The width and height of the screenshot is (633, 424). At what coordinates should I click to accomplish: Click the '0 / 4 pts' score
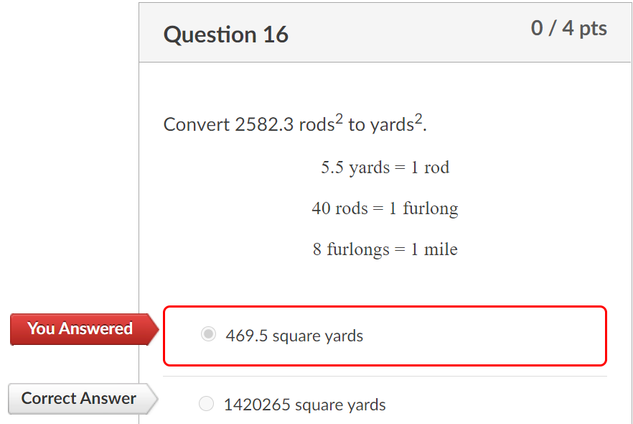click(x=568, y=29)
